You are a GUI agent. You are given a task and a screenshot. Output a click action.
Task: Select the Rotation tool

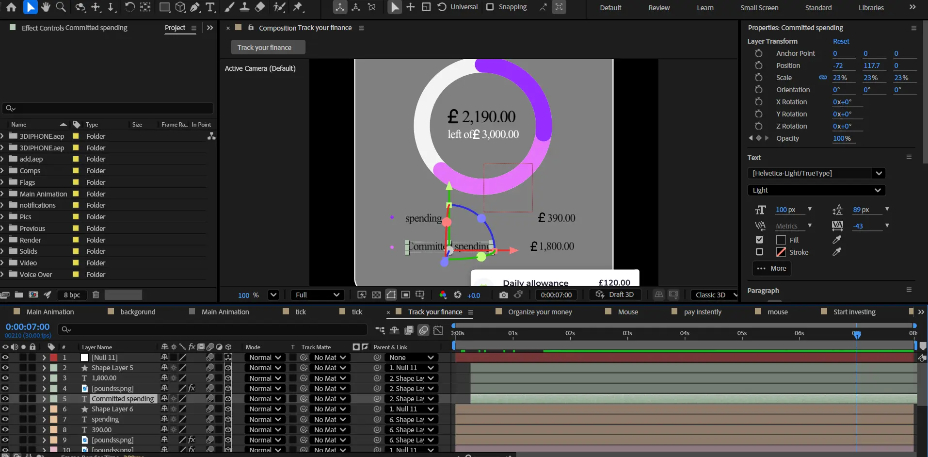pyautogui.click(x=129, y=7)
